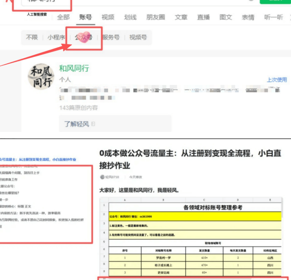The width and height of the screenshot is (291, 280).
Task: Filter results by 小程序
Action: pos(56,38)
